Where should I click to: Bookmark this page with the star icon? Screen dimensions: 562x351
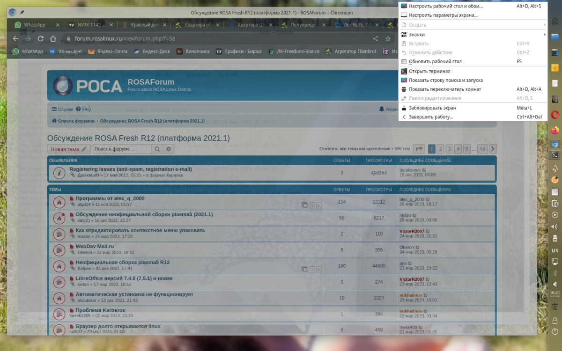coord(388,39)
